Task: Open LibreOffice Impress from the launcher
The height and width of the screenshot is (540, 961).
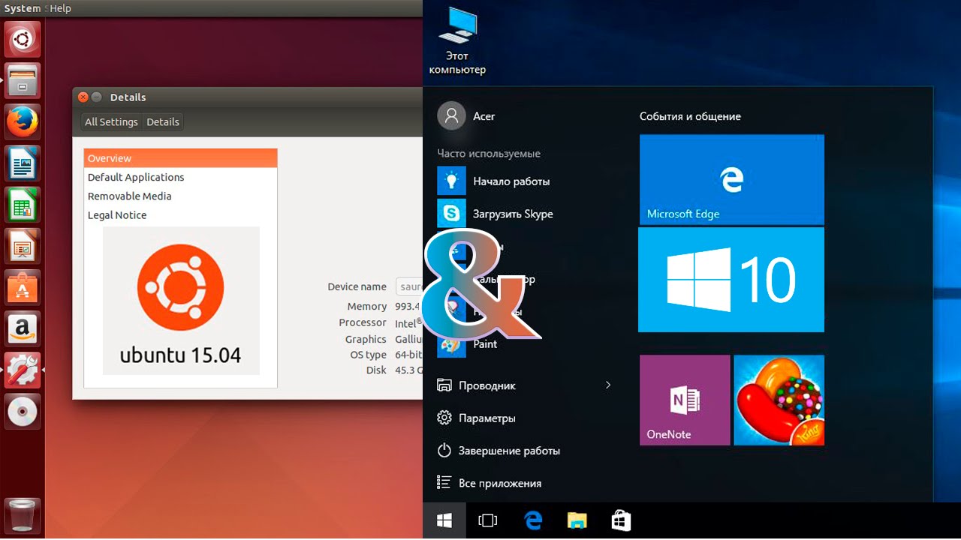Action: [23, 245]
